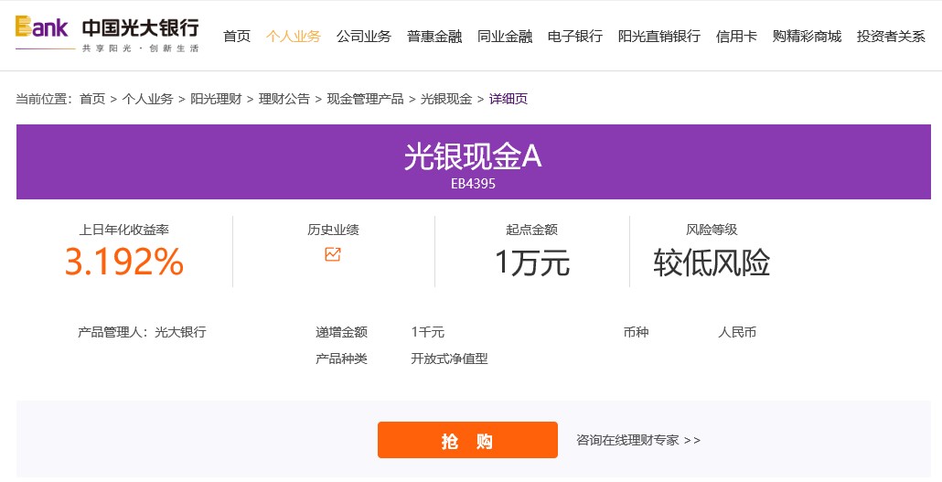Click the 较低风险 risk level text

pos(712,262)
